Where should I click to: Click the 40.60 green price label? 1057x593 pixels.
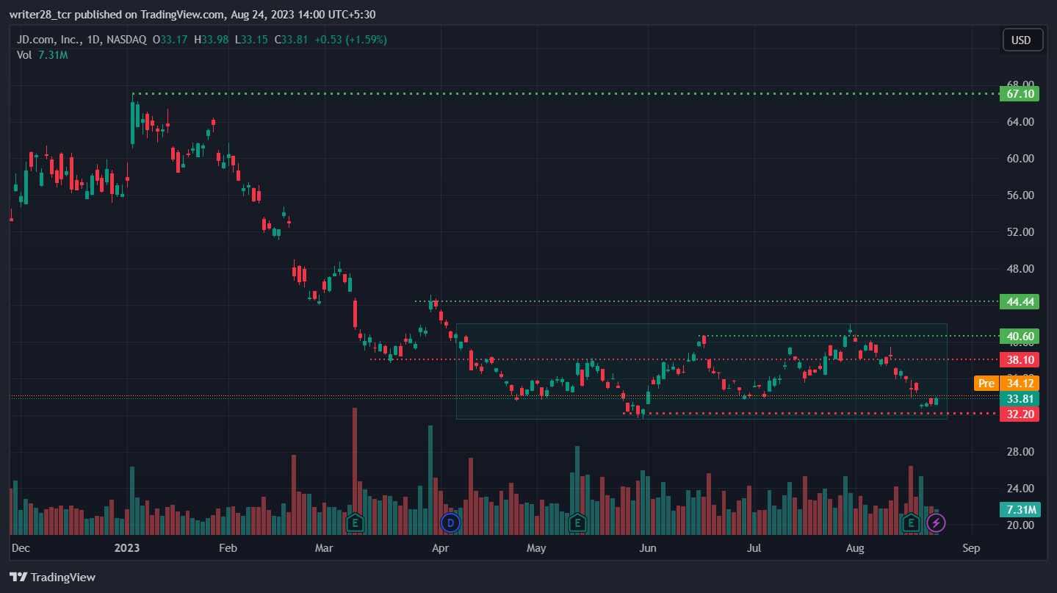point(1020,337)
